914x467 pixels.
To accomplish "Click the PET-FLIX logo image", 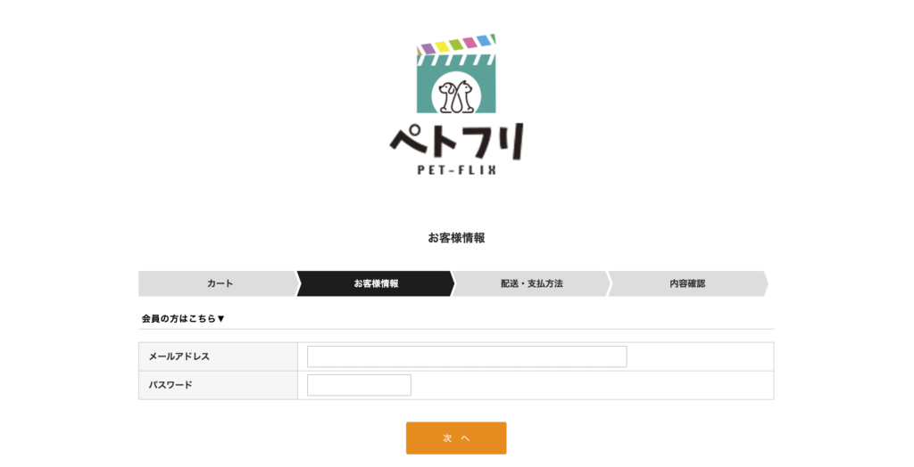I will pyautogui.click(x=456, y=105).
